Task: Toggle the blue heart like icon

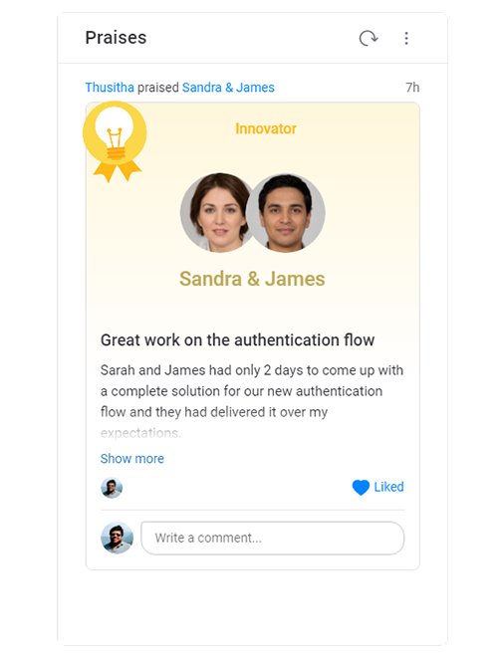Action: click(361, 488)
